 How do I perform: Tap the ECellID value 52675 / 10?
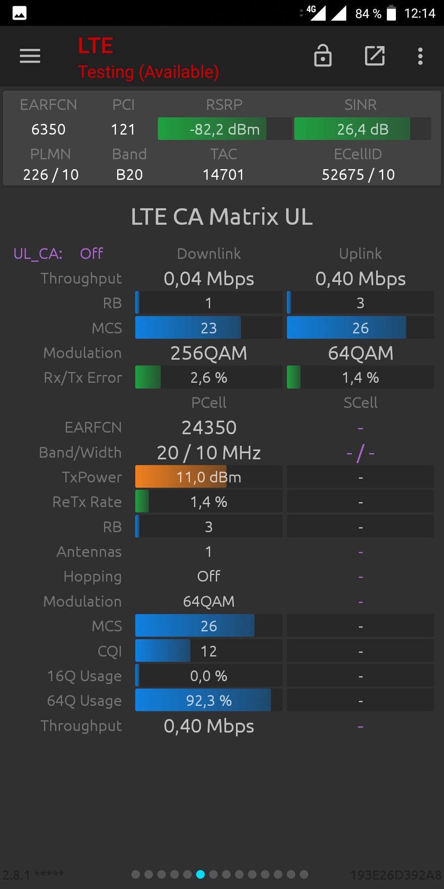pos(358,175)
